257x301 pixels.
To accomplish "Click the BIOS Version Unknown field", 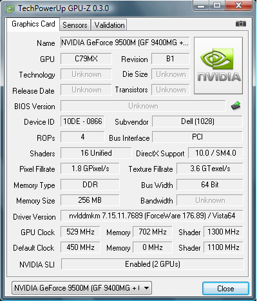I will pos(143,106).
